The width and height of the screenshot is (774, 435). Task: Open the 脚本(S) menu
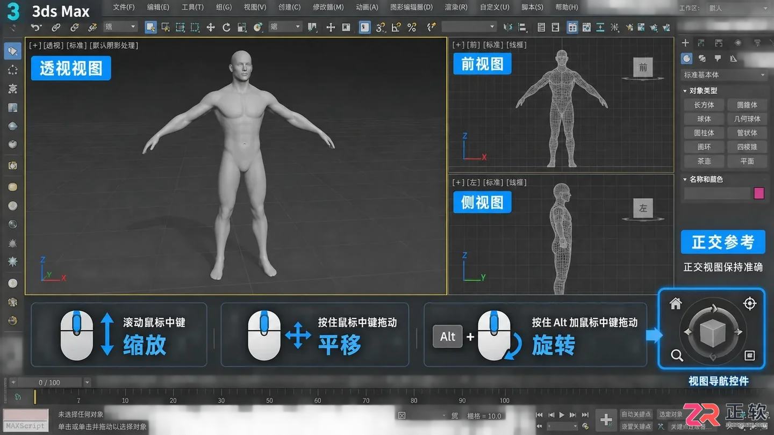(532, 8)
